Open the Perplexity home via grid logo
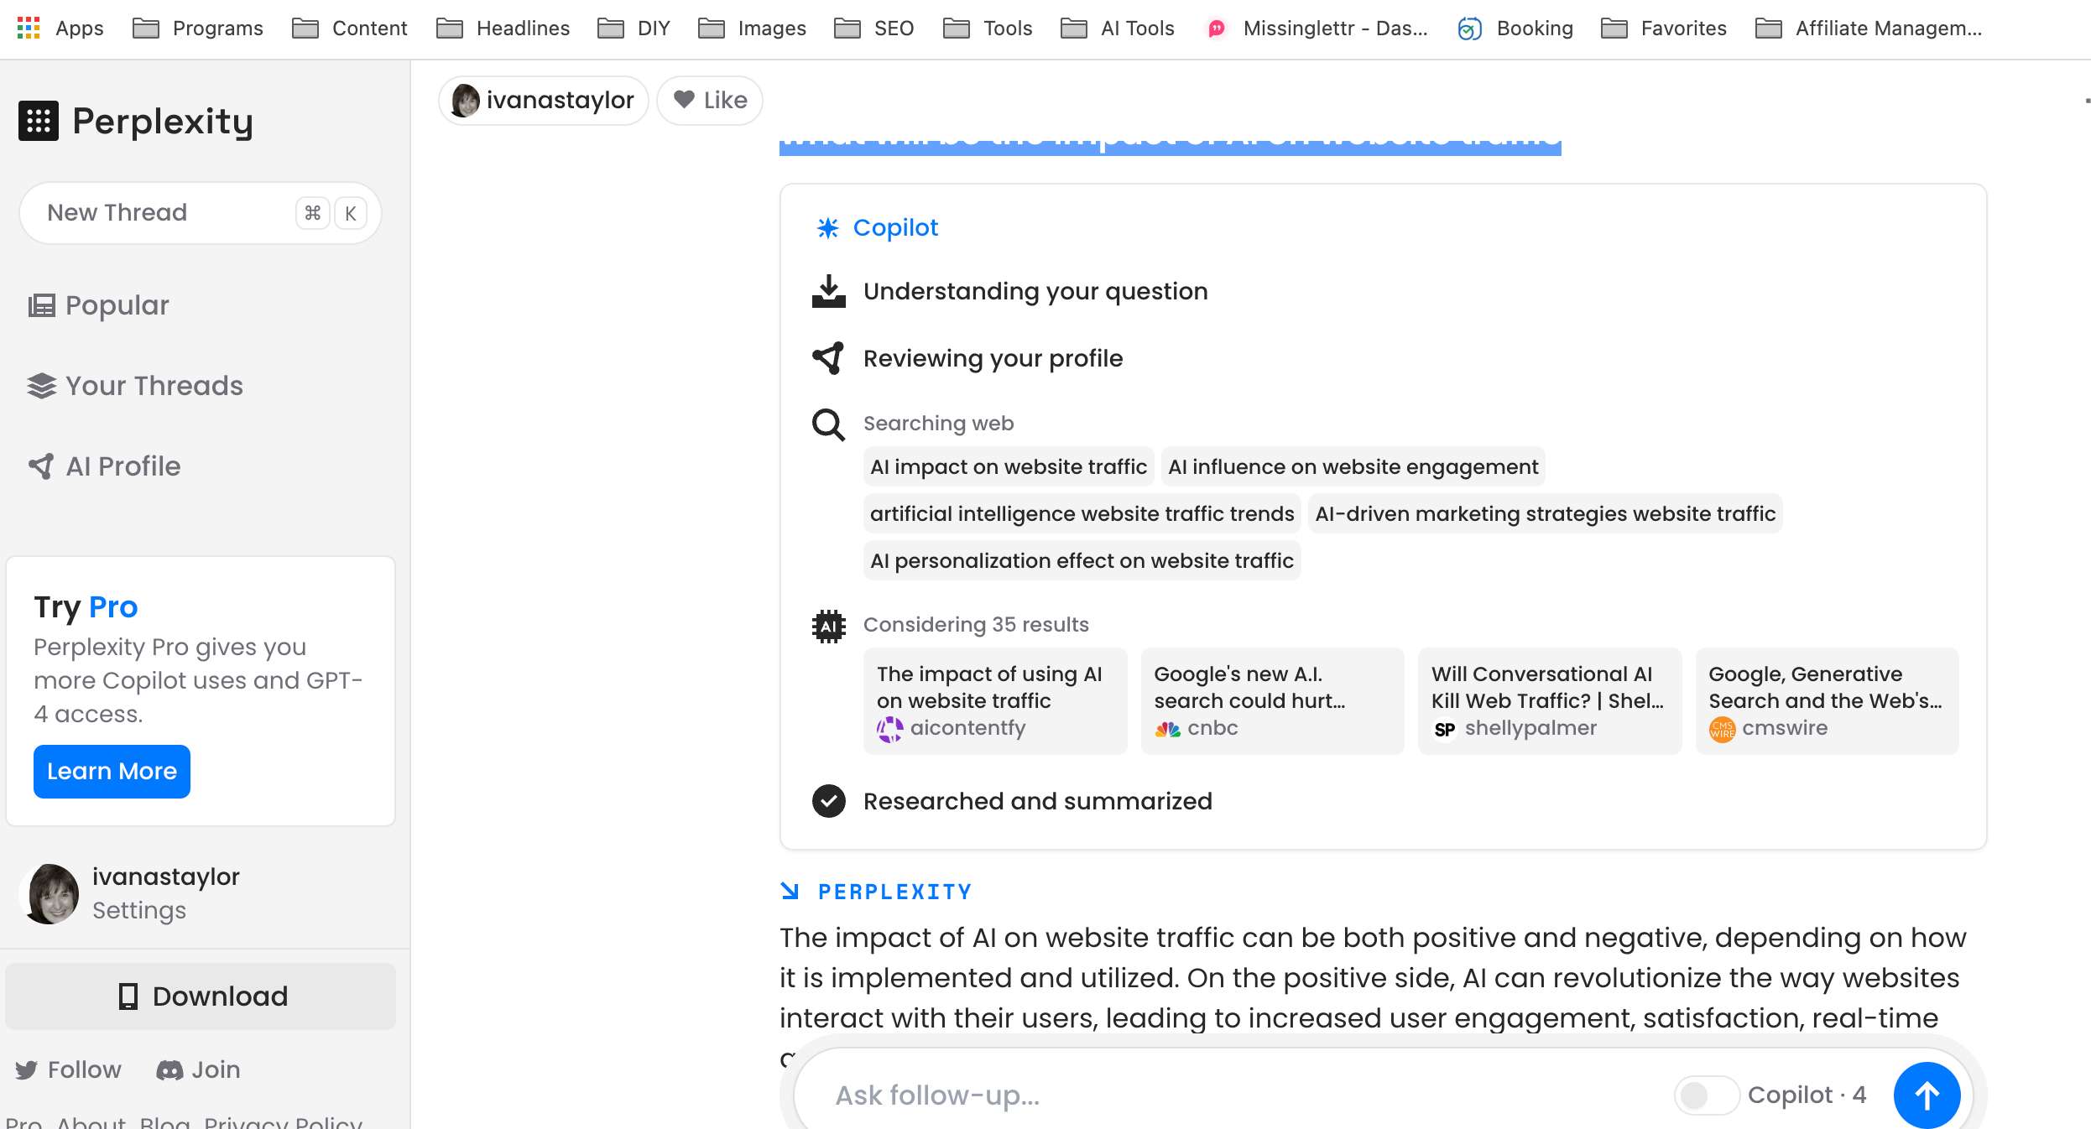This screenshot has width=2091, height=1129. tap(38, 121)
